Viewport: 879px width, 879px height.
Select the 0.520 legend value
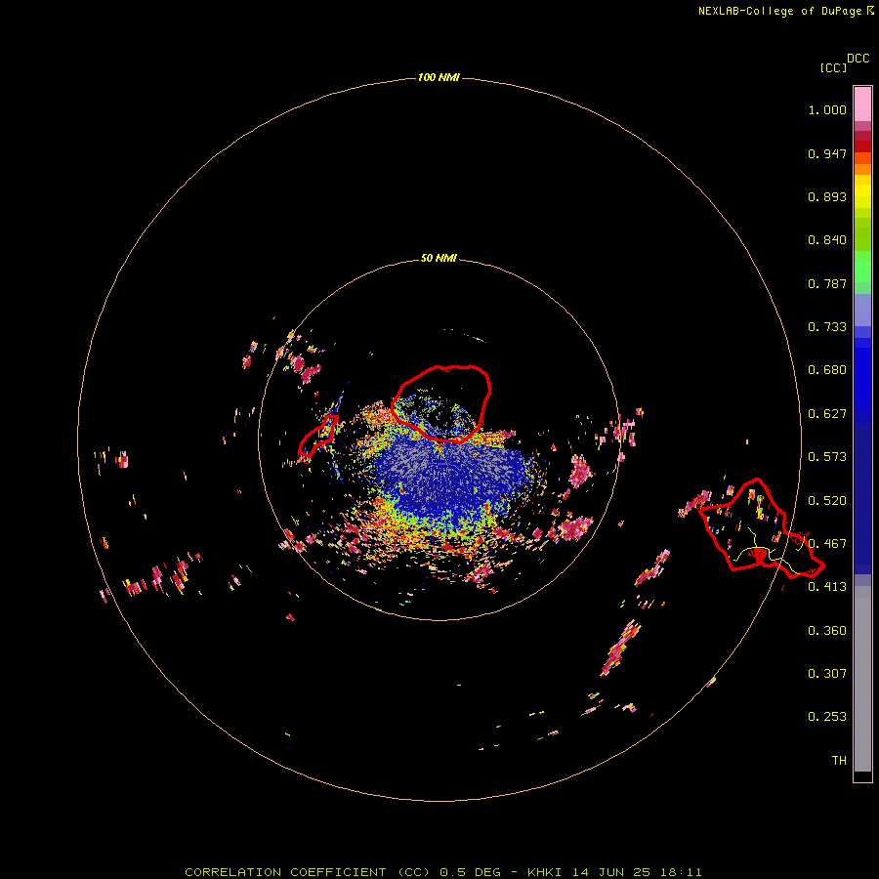tap(827, 501)
